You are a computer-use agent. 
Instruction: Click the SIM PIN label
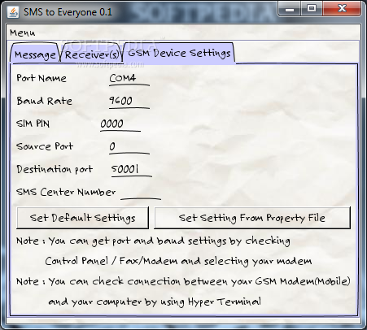tap(33, 124)
